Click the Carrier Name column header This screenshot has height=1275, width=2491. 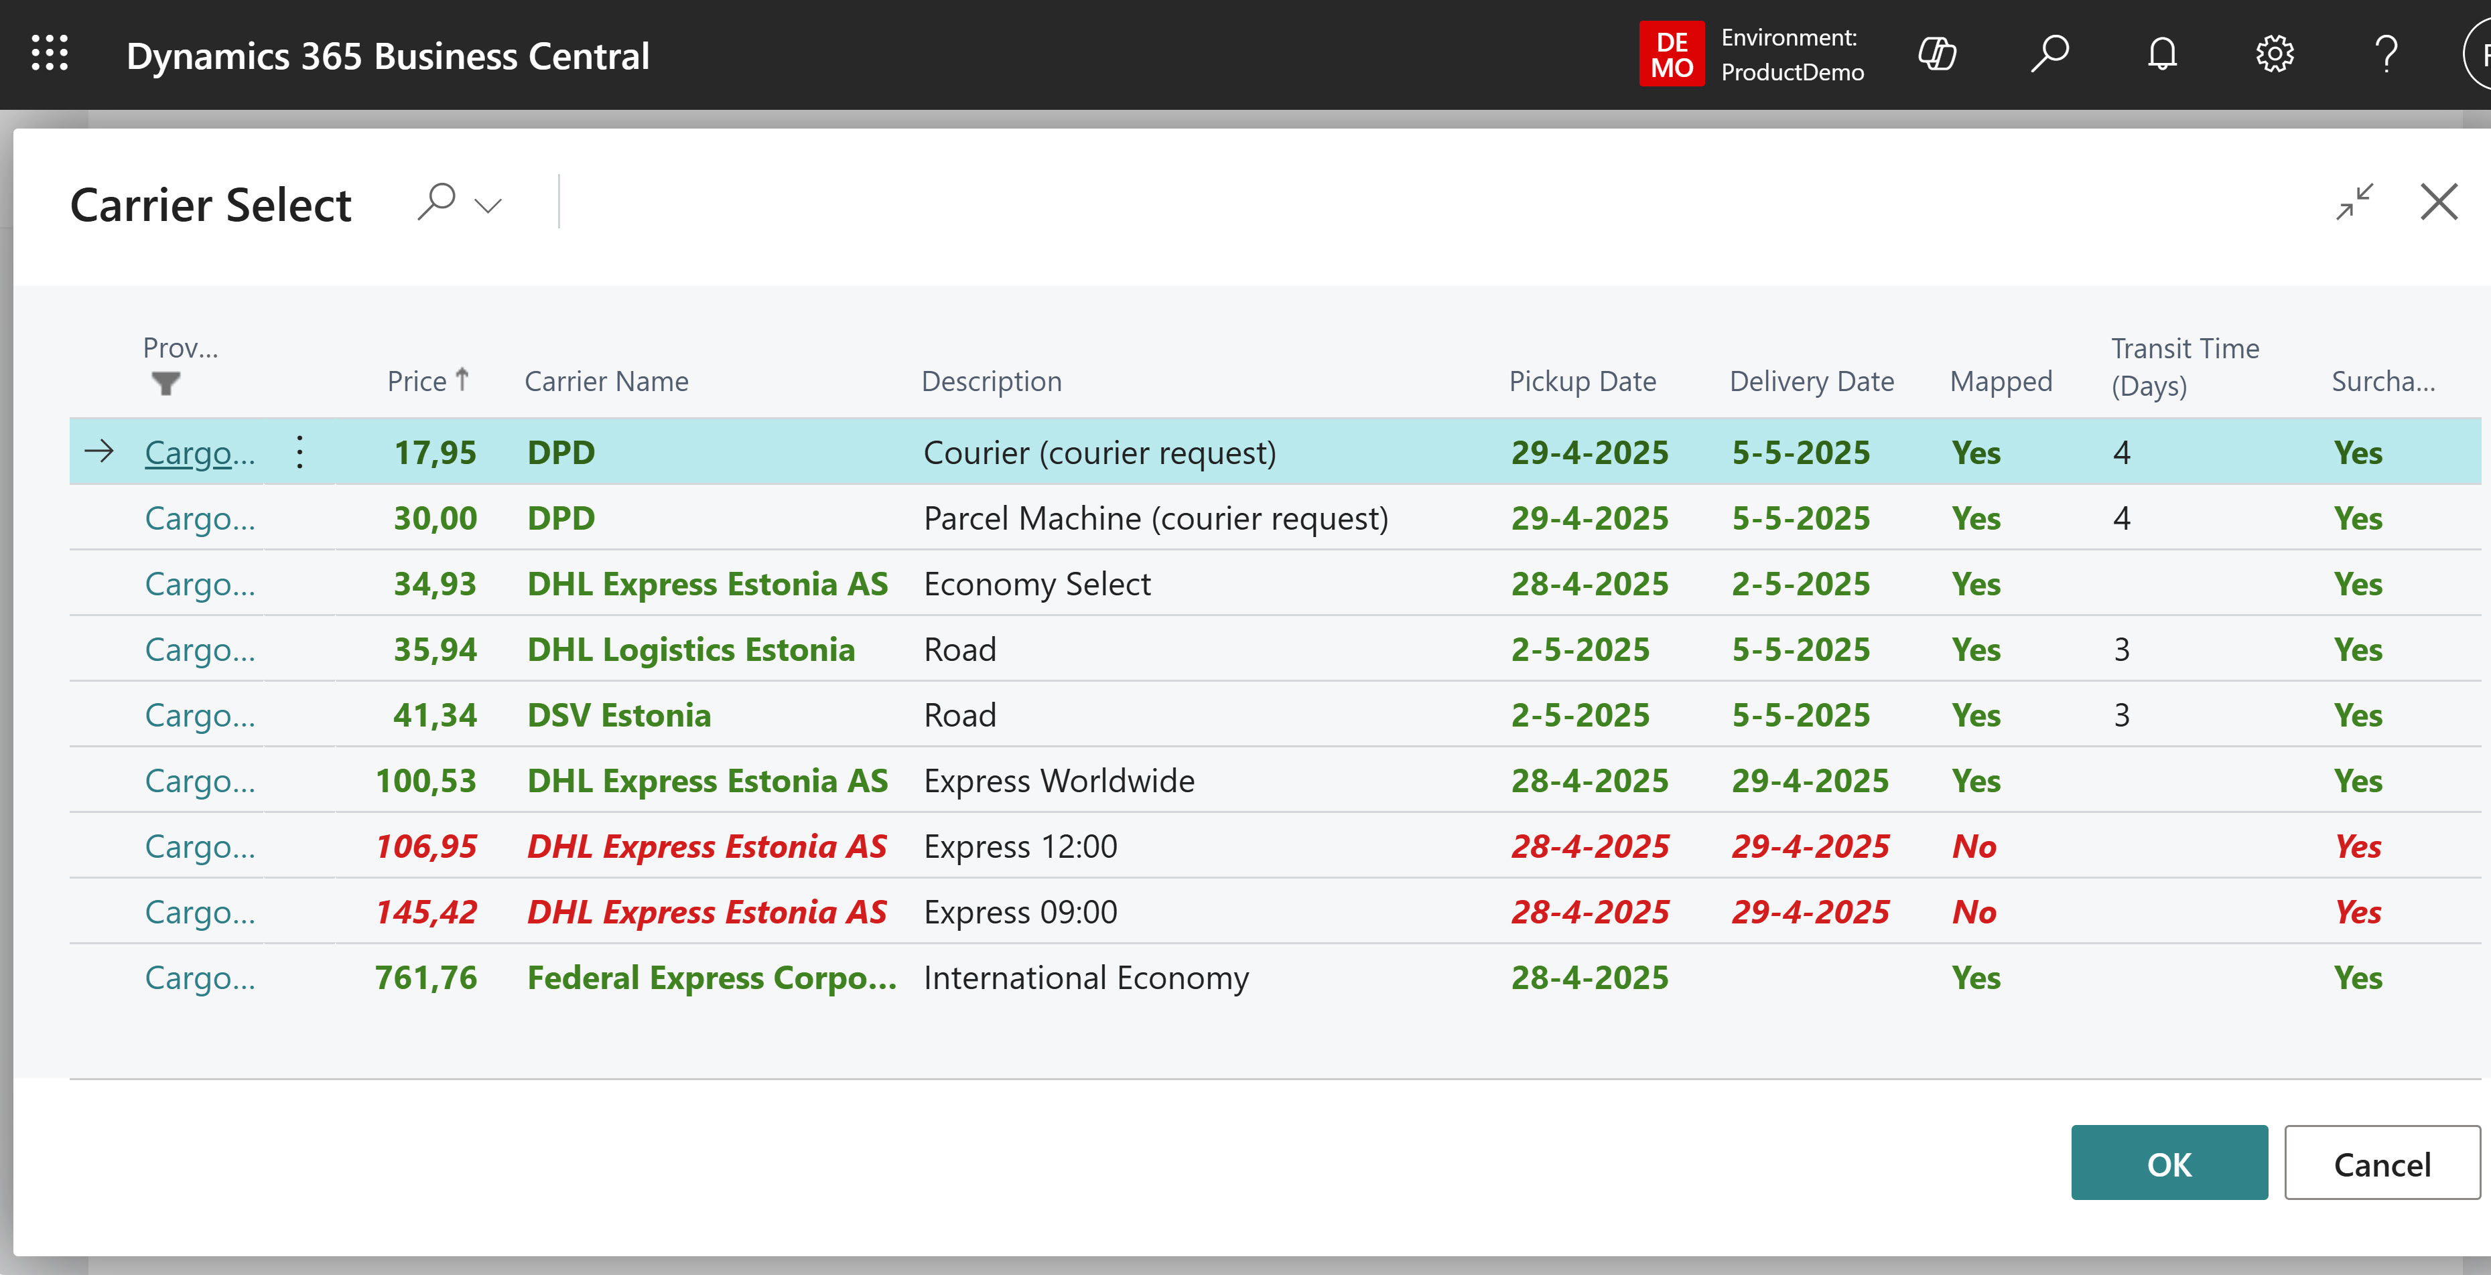tap(606, 382)
